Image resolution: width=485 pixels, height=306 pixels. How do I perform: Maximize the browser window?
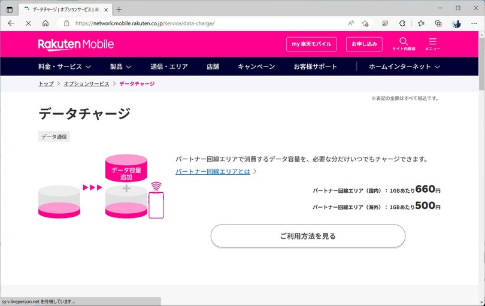pos(458,8)
